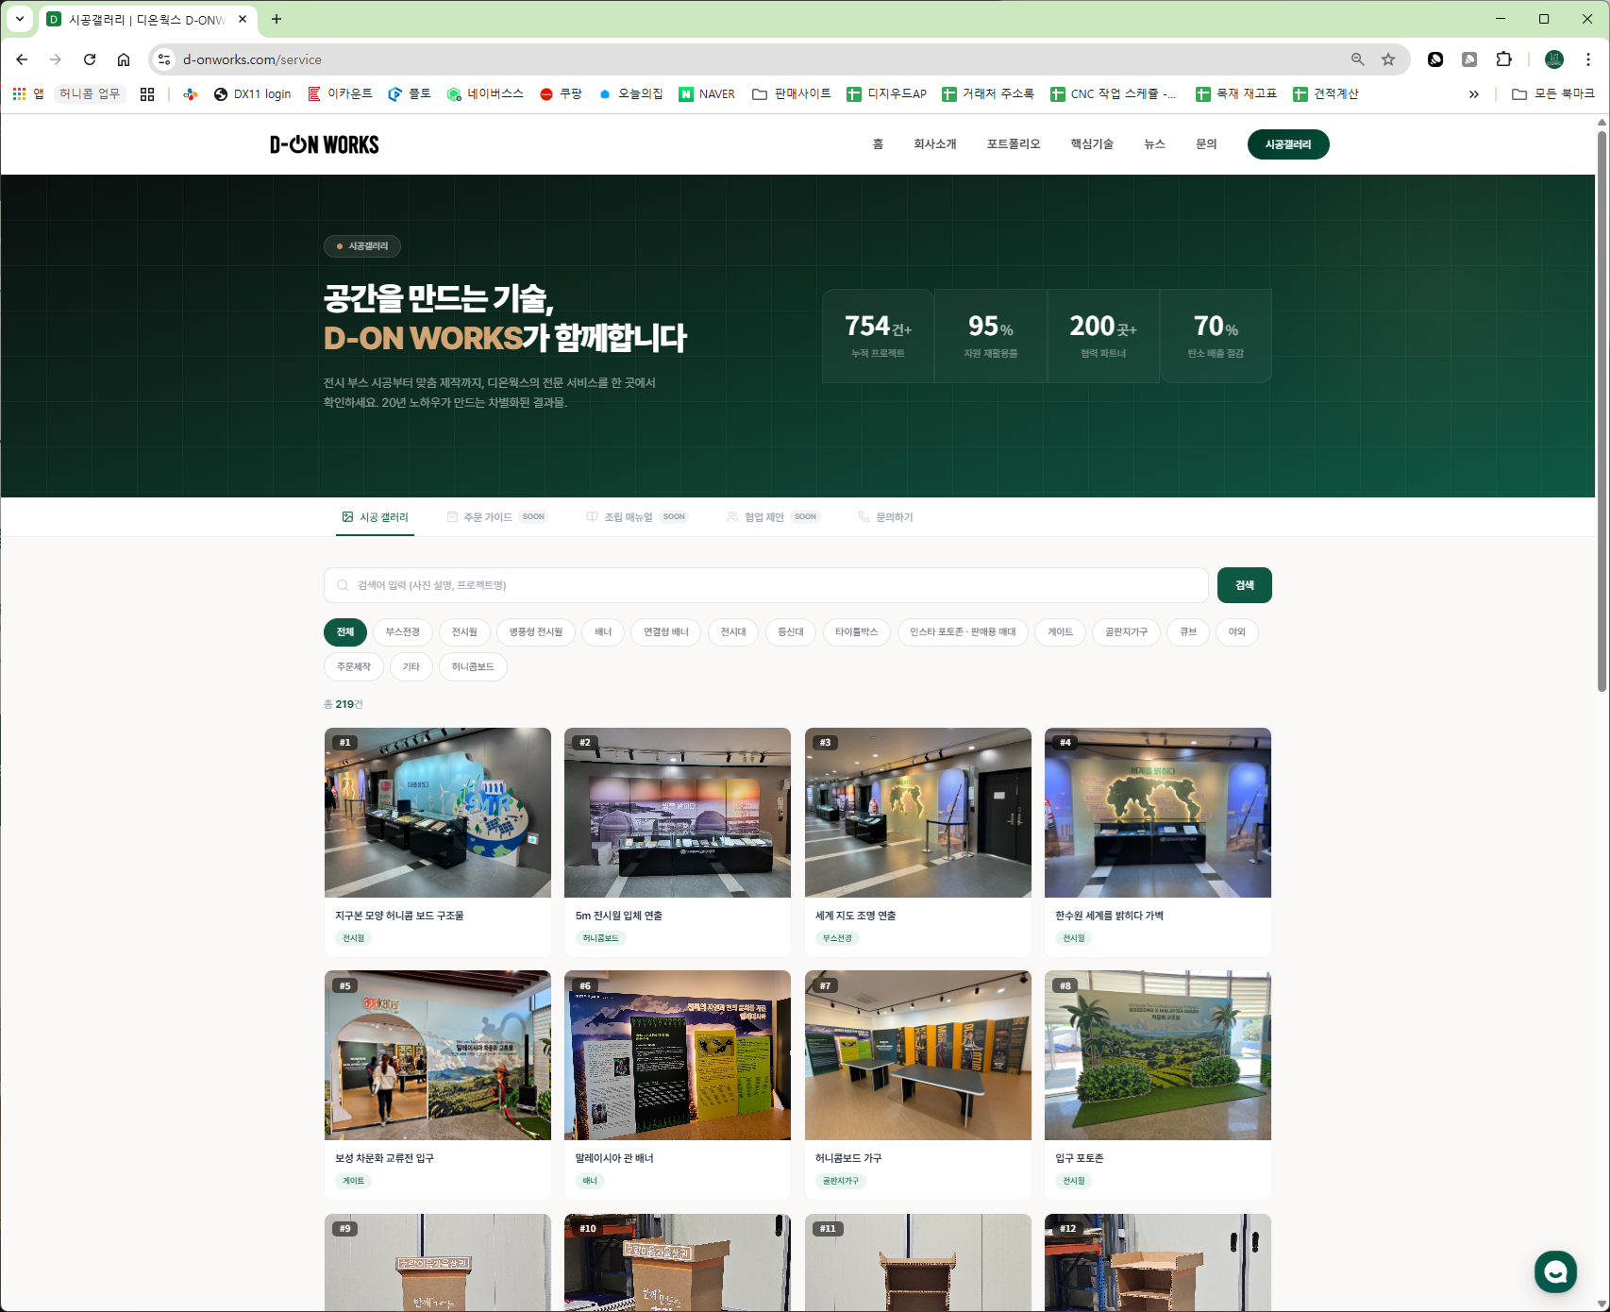1610x1312 pixels.
Task: Select the 문의하기 tab
Action: [885, 517]
